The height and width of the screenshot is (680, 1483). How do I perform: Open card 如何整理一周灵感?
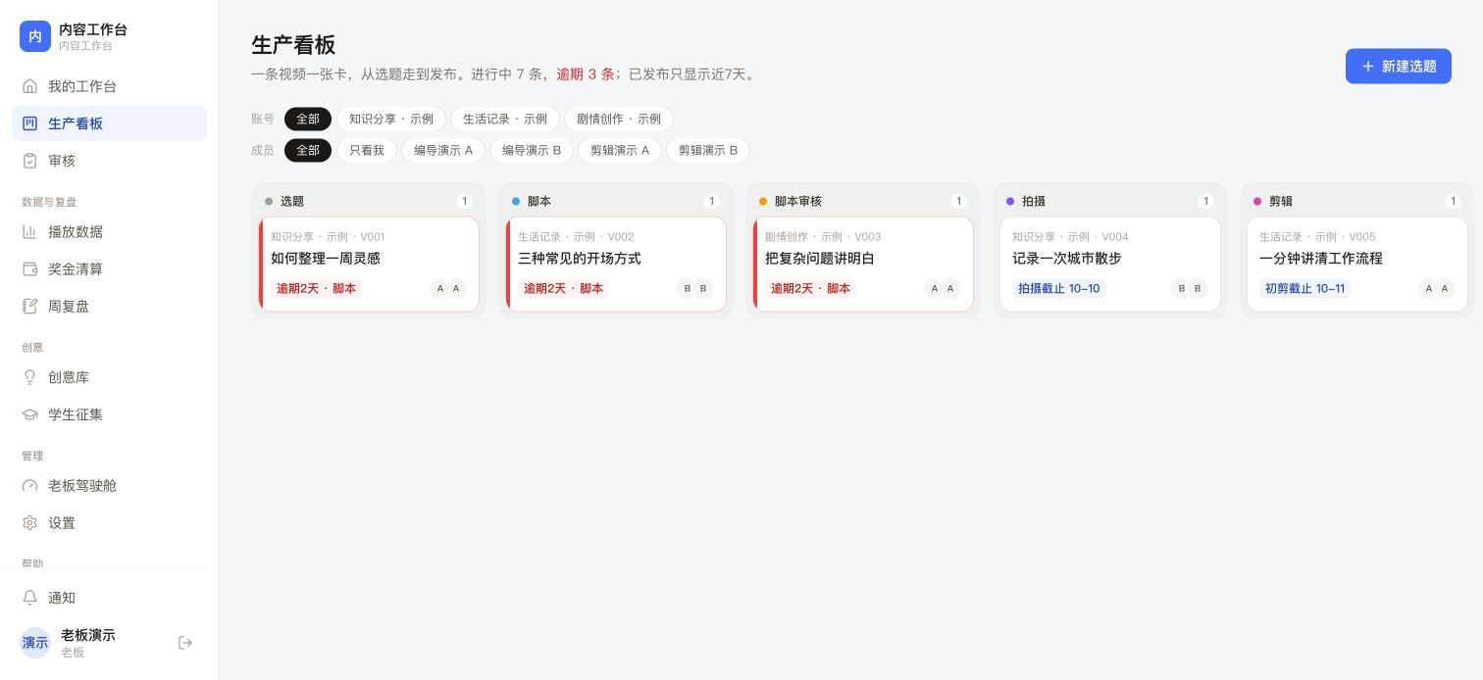(369, 265)
